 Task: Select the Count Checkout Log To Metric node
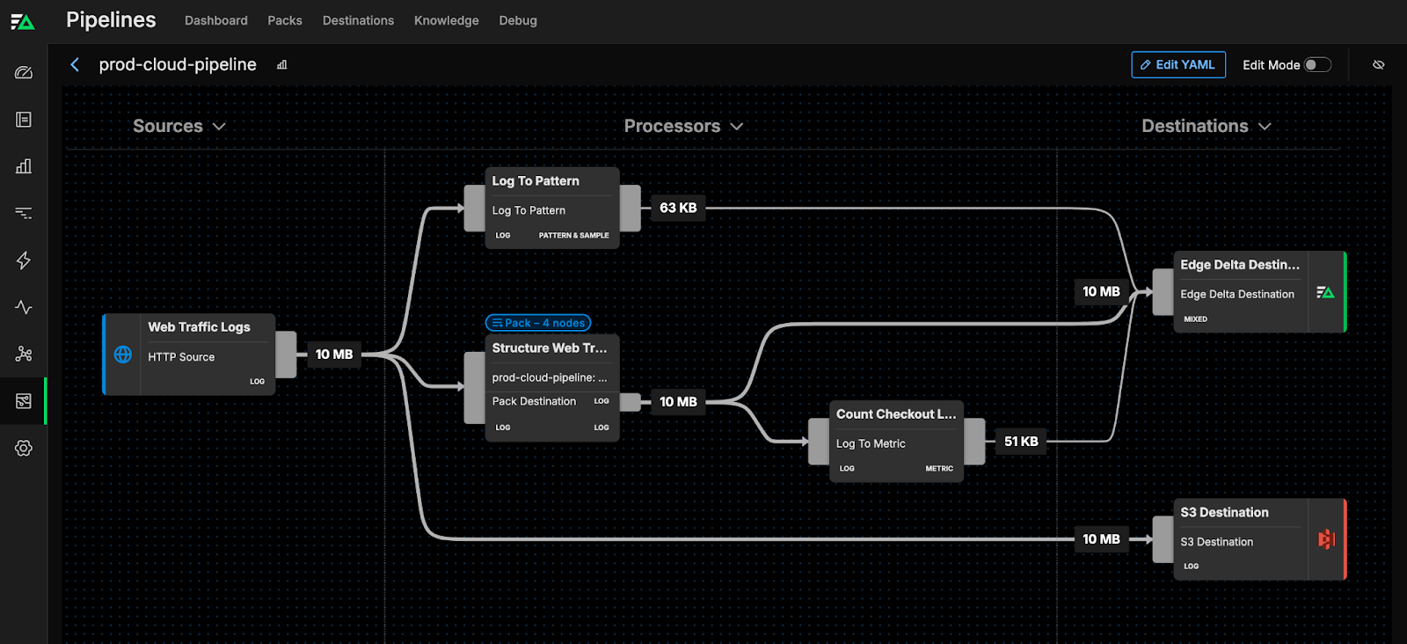[895, 442]
